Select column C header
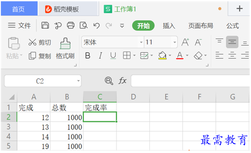 coord(100,97)
